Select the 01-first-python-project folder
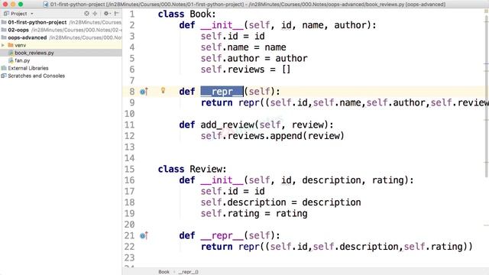Image resolution: width=489 pixels, height=275 pixels. point(37,22)
